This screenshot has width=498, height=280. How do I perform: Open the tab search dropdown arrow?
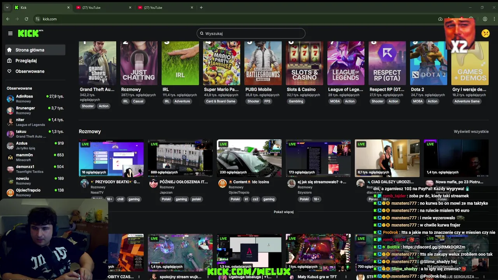(7, 7)
